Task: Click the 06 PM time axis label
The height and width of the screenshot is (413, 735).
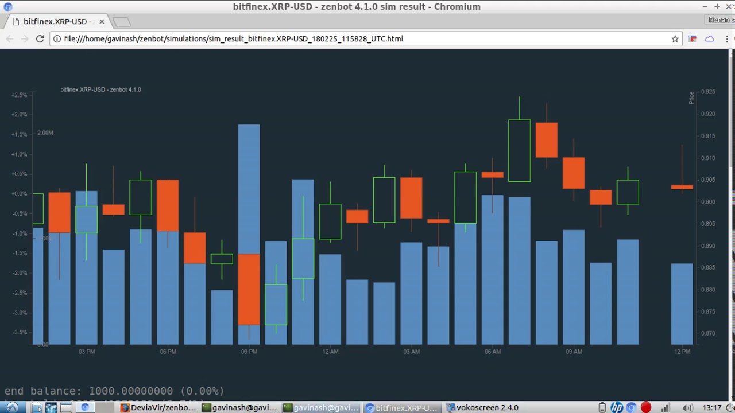Action: tap(168, 351)
